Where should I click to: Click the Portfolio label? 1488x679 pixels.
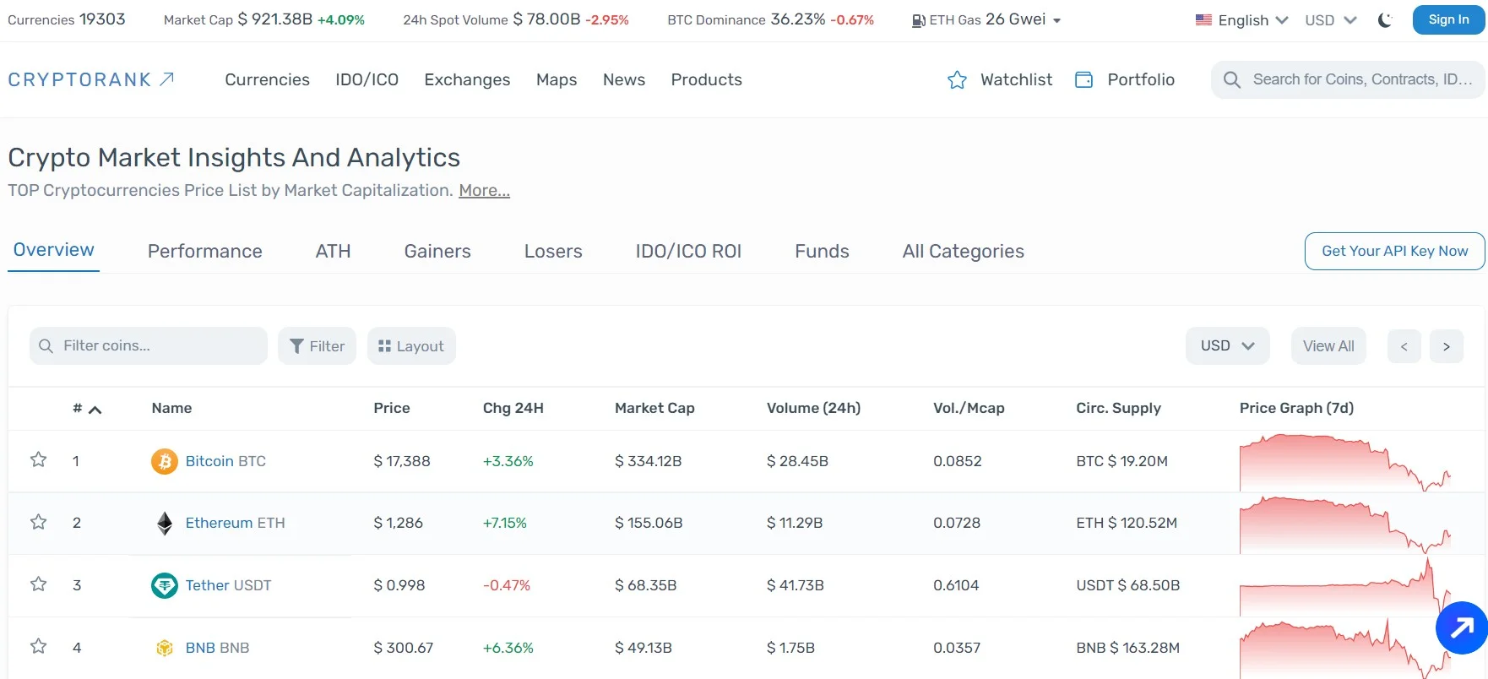coord(1141,79)
